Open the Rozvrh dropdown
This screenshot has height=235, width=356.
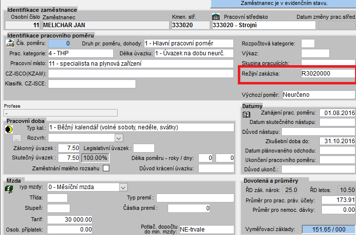coord(119,138)
